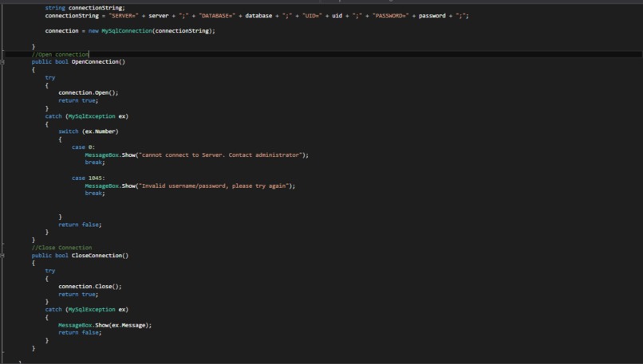This screenshot has height=364, width=643.
Task: Click the "Invalid username/password" message string
Action: 214,186
